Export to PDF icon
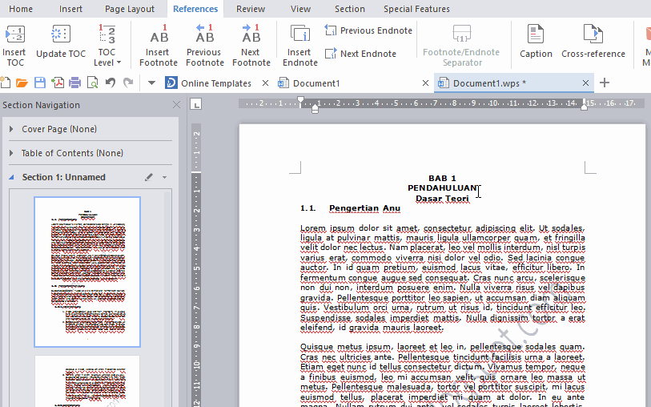The image size is (651, 407). (58, 83)
